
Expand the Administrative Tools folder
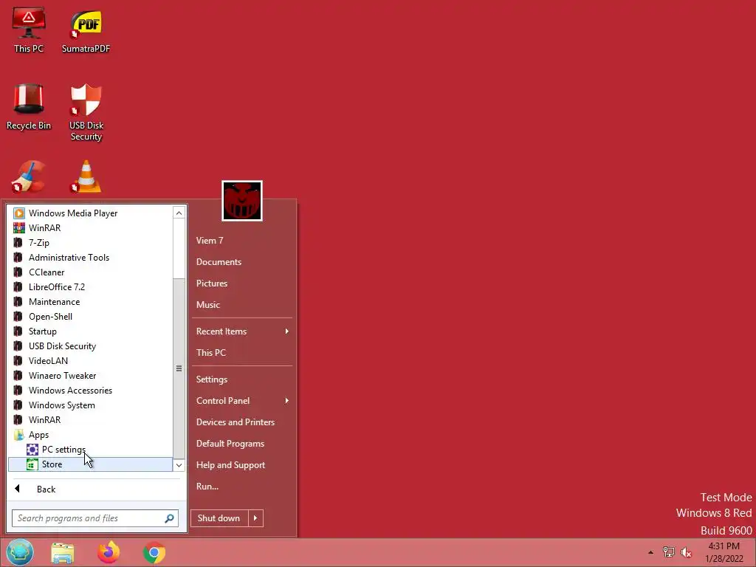tap(90, 258)
